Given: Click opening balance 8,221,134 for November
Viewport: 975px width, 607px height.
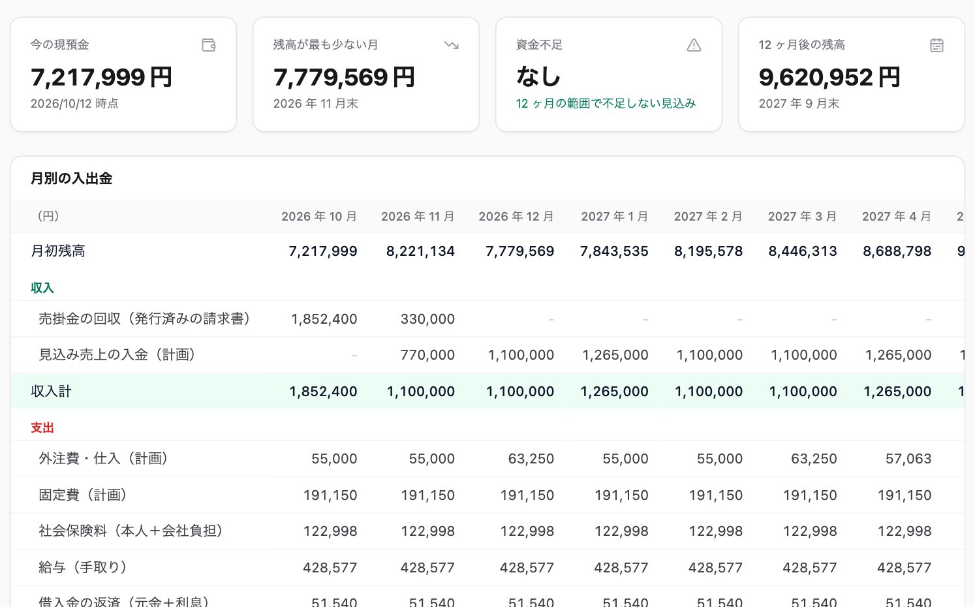Looking at the screenshot, I should (x=420, y=251).
